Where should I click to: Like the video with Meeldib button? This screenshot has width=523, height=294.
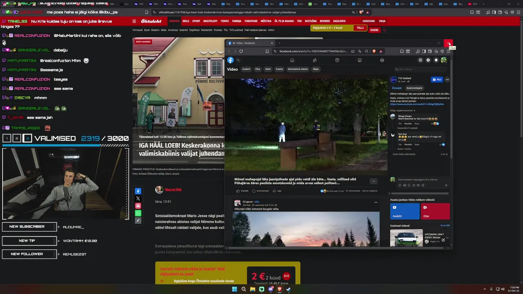[x=242, y=191]
